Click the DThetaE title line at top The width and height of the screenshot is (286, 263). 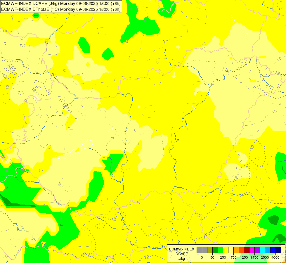61,9
